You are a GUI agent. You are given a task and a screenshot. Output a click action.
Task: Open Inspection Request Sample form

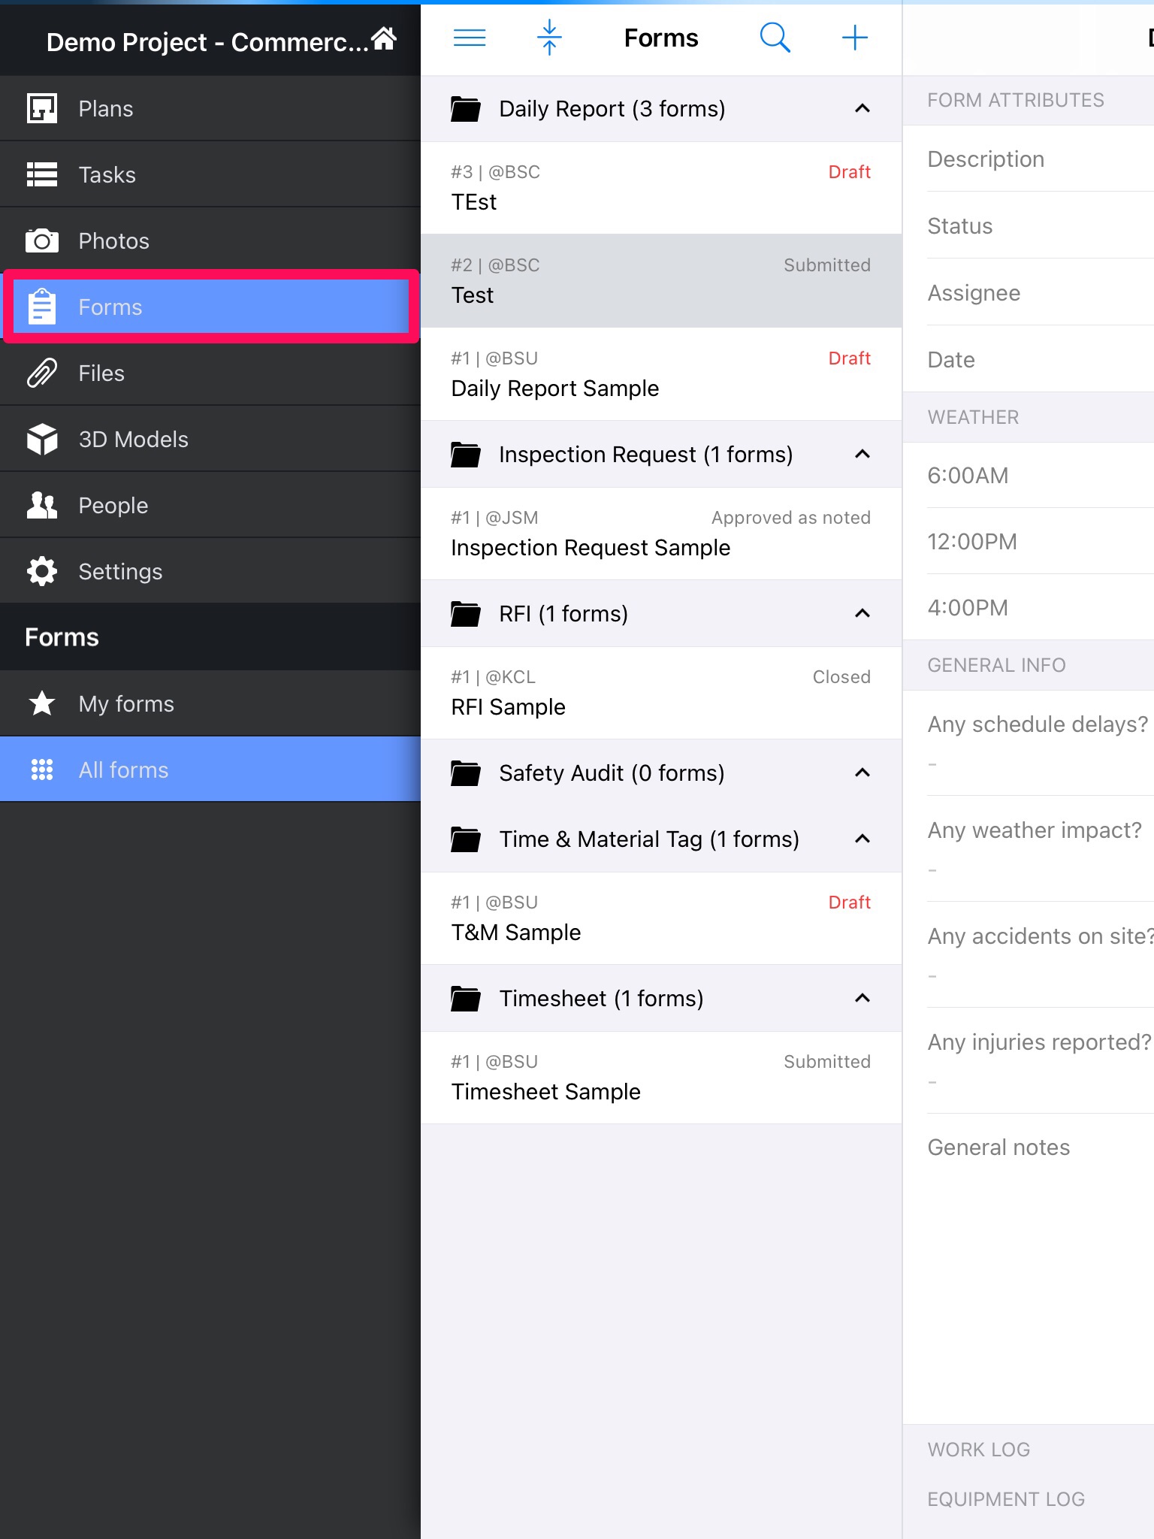(x=661, y=534)
